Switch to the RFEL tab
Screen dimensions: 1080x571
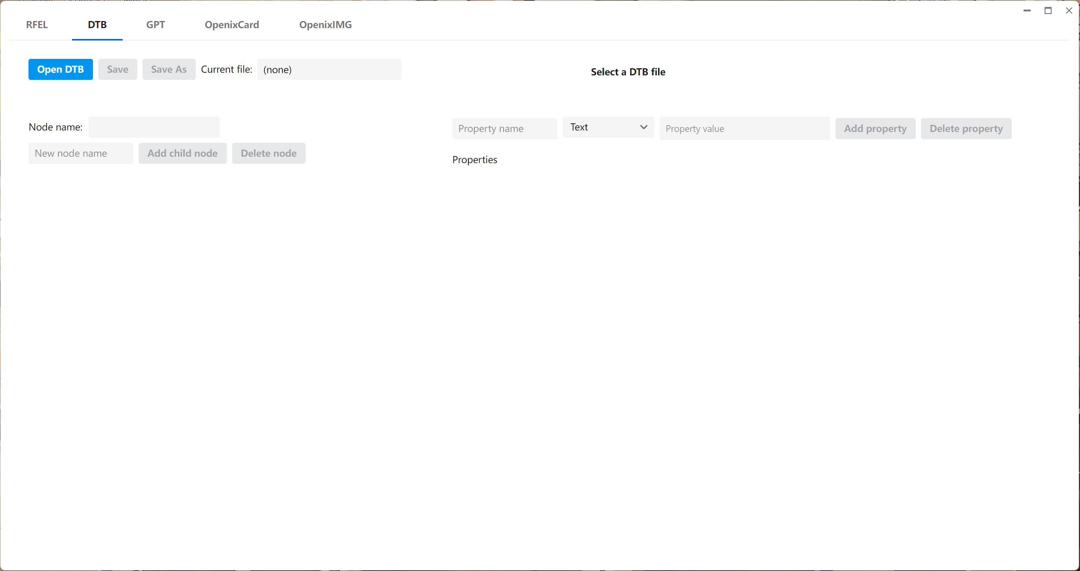pos(37,24)
